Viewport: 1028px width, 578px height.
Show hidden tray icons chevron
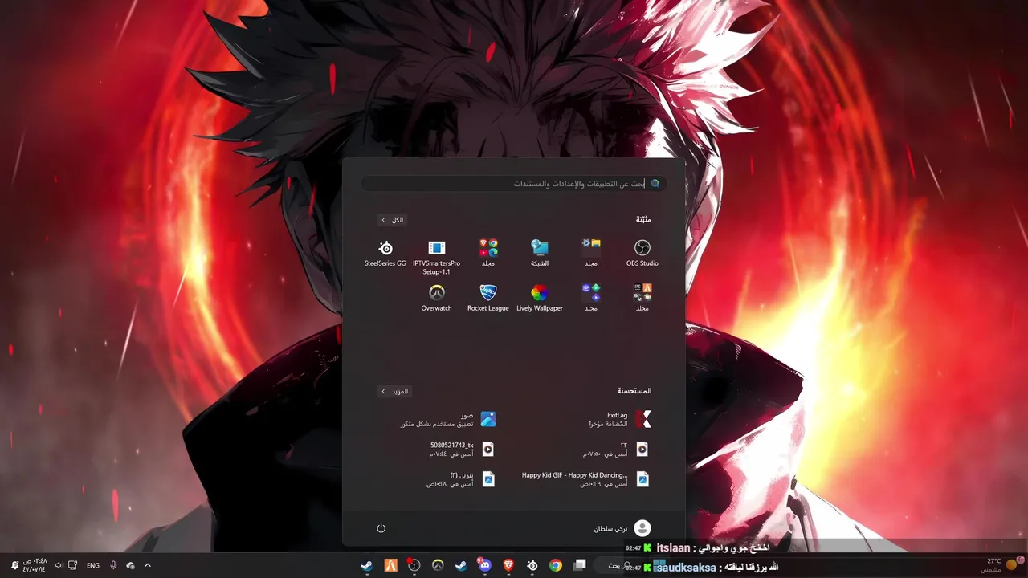(148, 565)
